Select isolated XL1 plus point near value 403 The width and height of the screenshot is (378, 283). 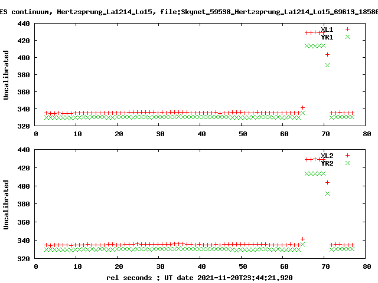point(327,55)
